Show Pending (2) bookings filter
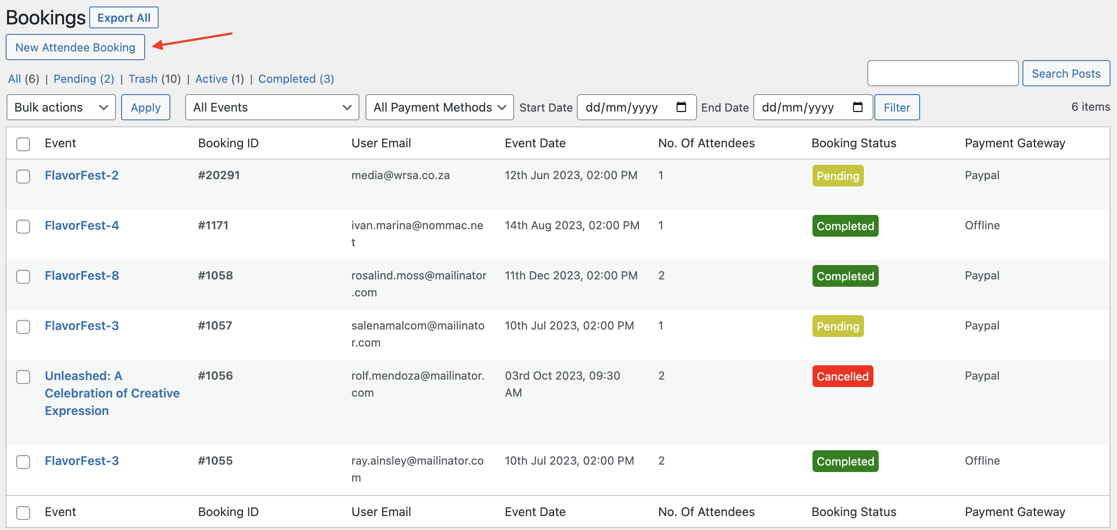The width and height of the screenshot is (1117, 530). click(84, 79)
